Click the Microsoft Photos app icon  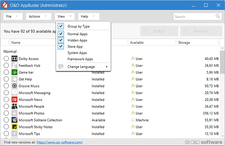15,113
